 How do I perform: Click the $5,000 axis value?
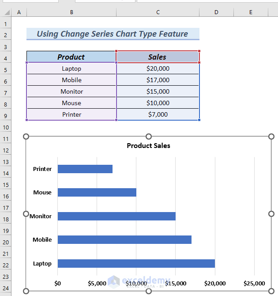[97, 283]
